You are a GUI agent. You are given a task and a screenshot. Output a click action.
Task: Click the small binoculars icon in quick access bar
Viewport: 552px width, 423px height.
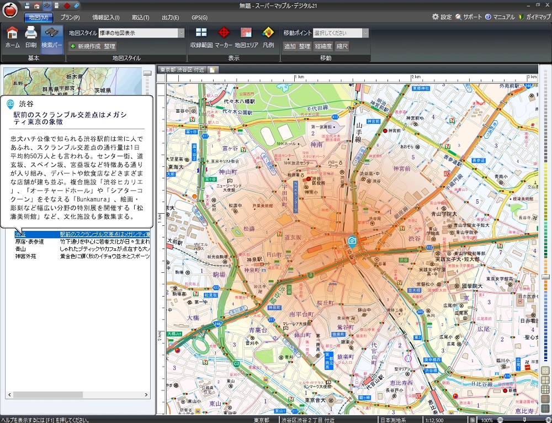click(46, 6)
